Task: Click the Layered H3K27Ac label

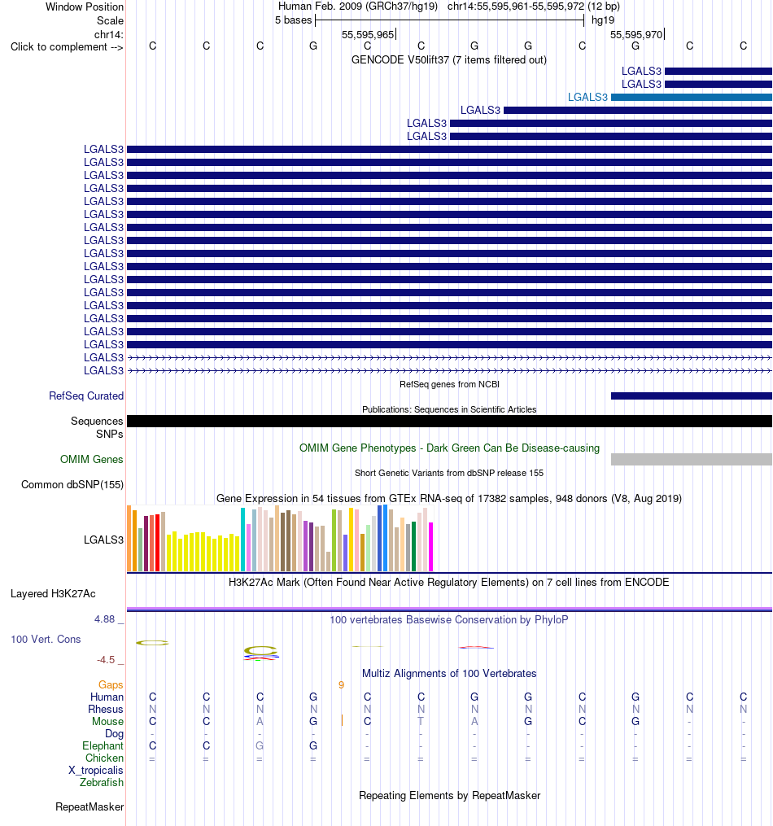Action: pyautogui.click(x=53, y=594)
